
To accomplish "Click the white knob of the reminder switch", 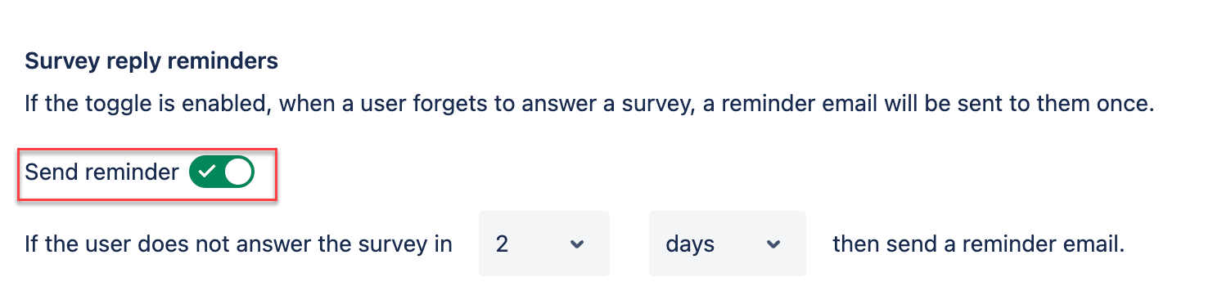I will [x=239, y=172].
